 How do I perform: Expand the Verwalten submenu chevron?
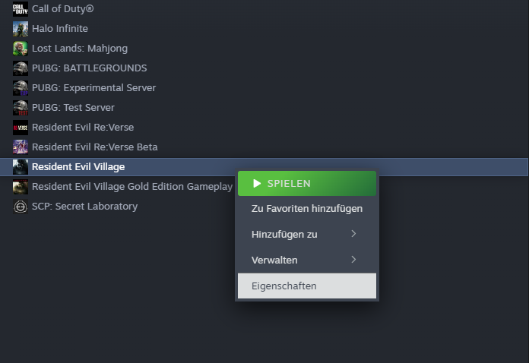[x=353, y=260]
